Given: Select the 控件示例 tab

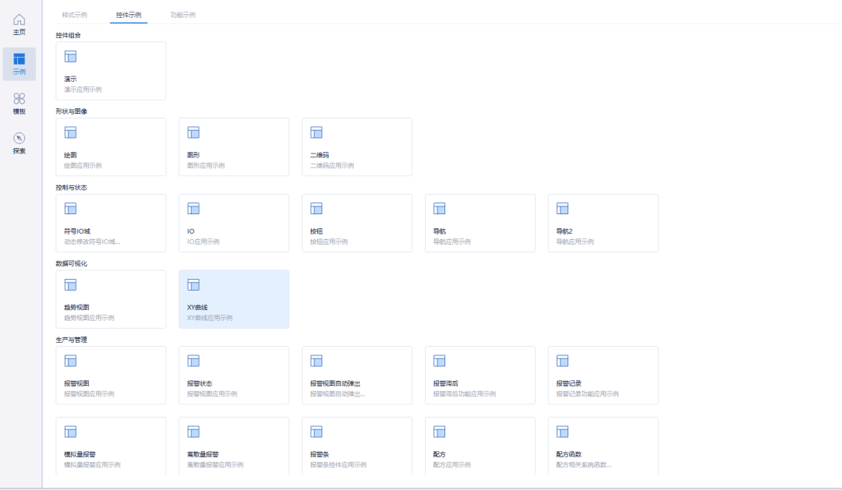Looking at the screenshot, I should 129,15.
